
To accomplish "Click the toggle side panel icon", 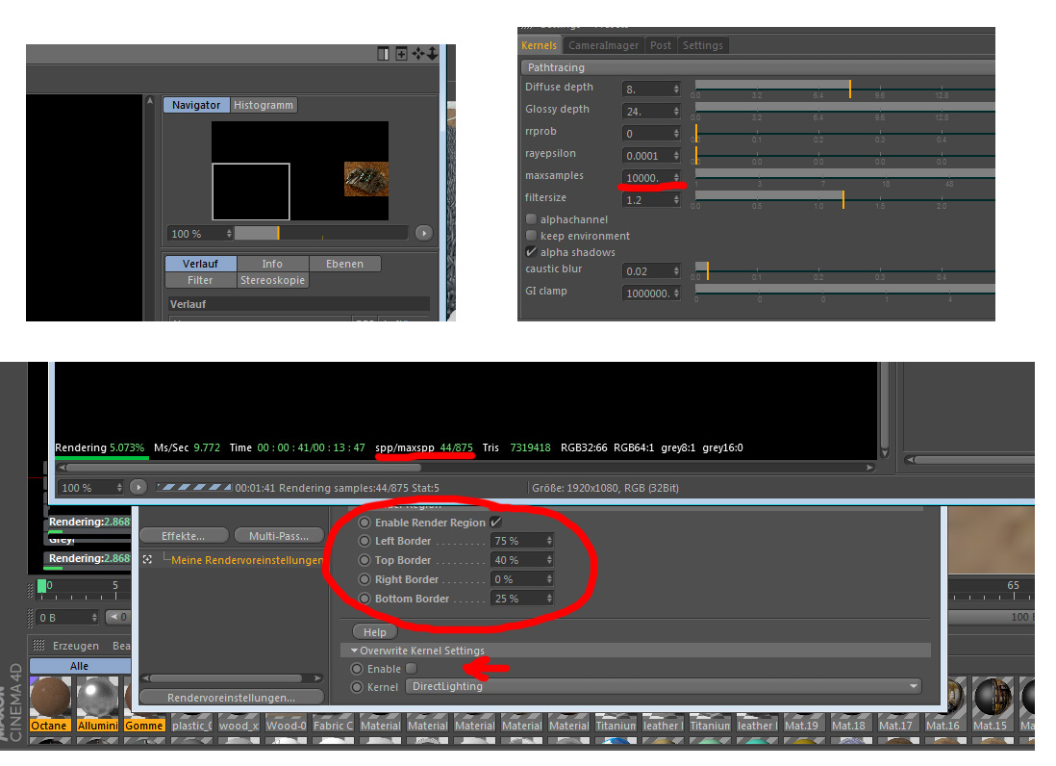I will pos(383,54).
